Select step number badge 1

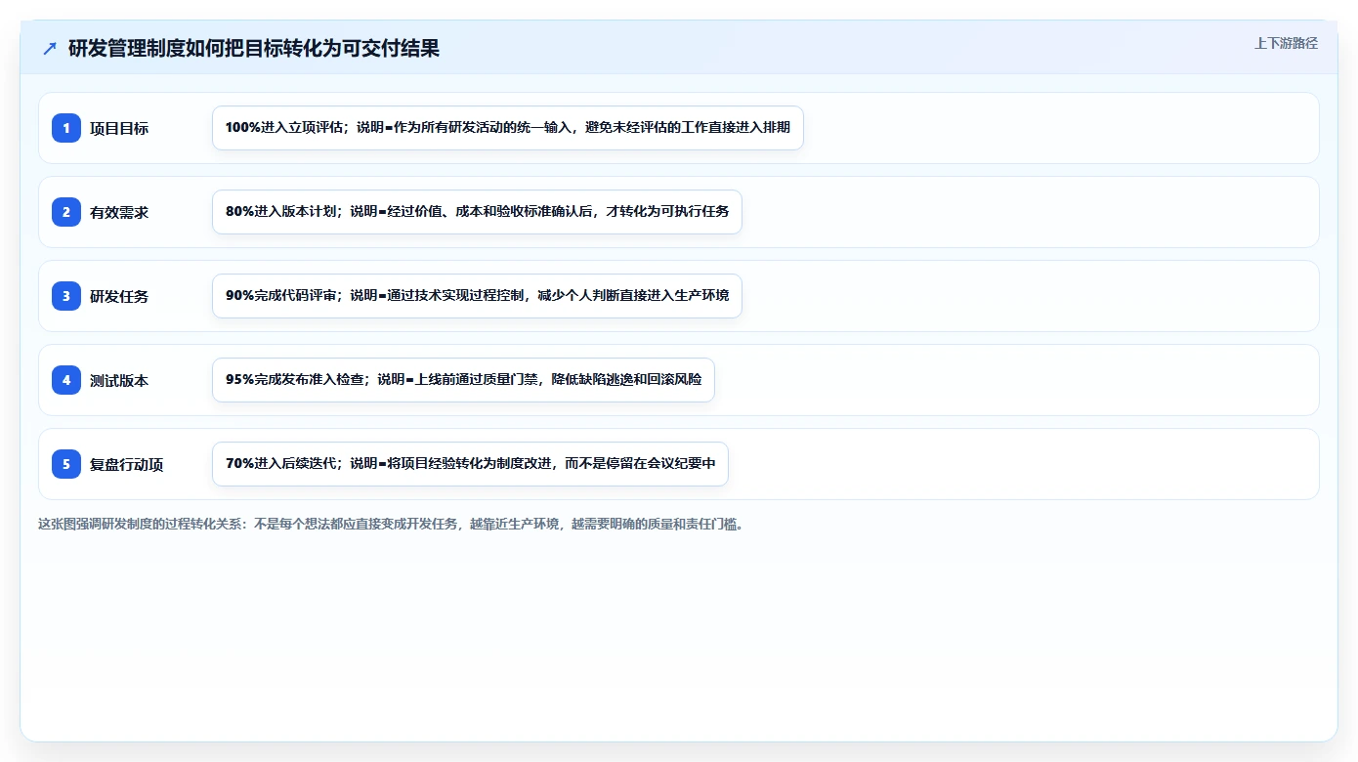pos(66,128)
